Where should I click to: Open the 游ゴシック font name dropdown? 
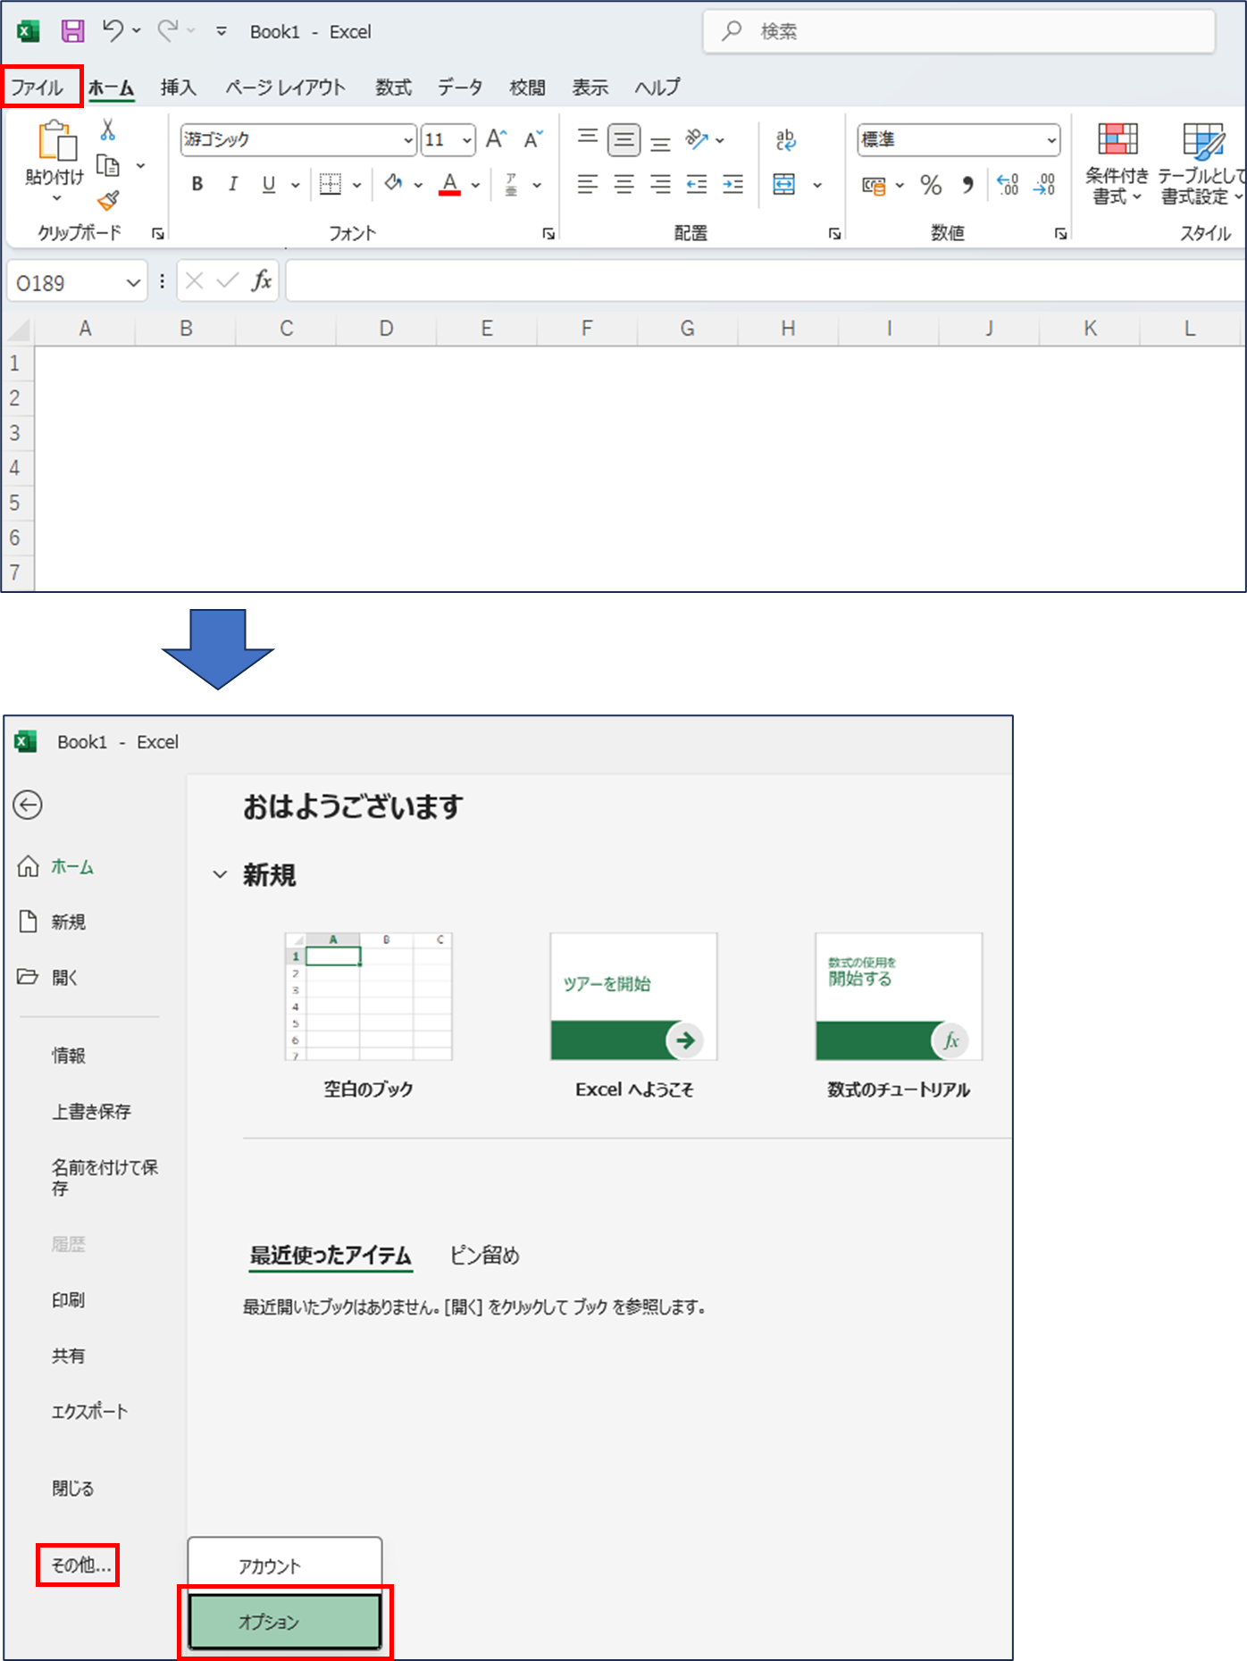[408, 140]
